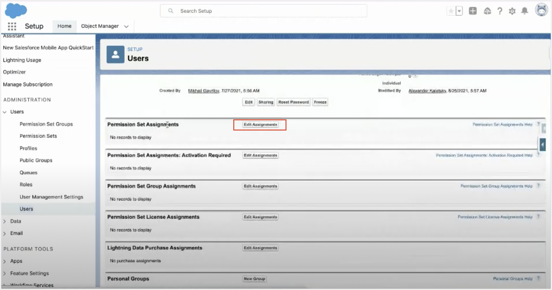
Task: Open the Alexander Kalatsky modifier link
Action: coord(427,91)
